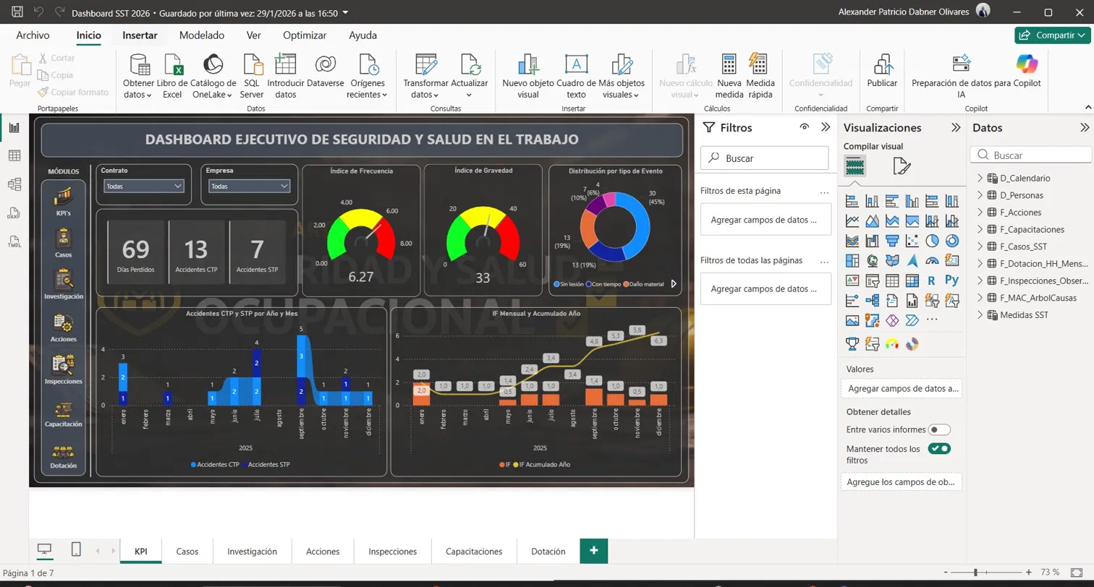Expand the F_Casos_SST table
The width and height of the screenshot is (1094, 587).
click(x=980, y=247)
